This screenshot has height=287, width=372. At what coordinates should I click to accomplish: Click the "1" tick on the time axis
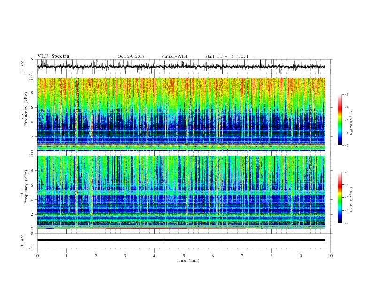tap(66, 256)
